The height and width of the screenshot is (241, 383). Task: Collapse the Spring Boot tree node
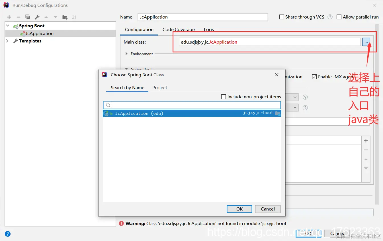(8, 26)
